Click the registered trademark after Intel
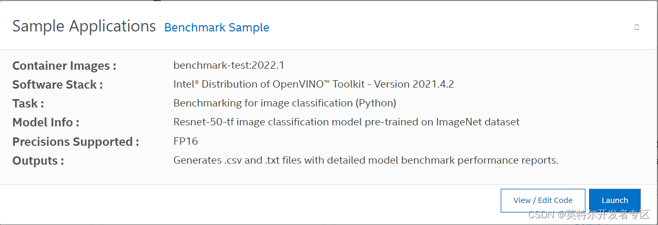 [197, 82]
